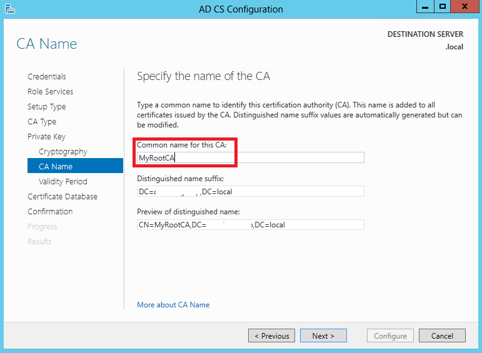Open the Private Key step
The height and width of the screenshot is (353, 482).
(46, 136)
